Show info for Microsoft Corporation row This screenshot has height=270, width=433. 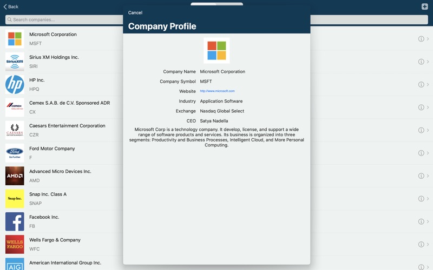click(421, 39)
